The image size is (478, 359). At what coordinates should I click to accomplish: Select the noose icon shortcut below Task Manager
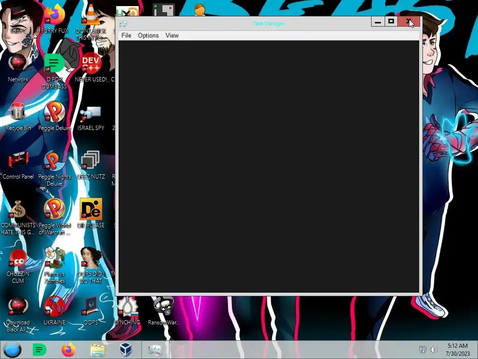127,311
